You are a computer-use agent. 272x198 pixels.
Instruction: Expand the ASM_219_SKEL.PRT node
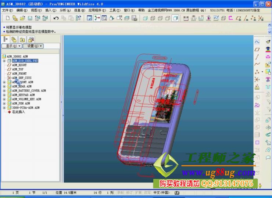pyautogui.click(x=4, y=61)
